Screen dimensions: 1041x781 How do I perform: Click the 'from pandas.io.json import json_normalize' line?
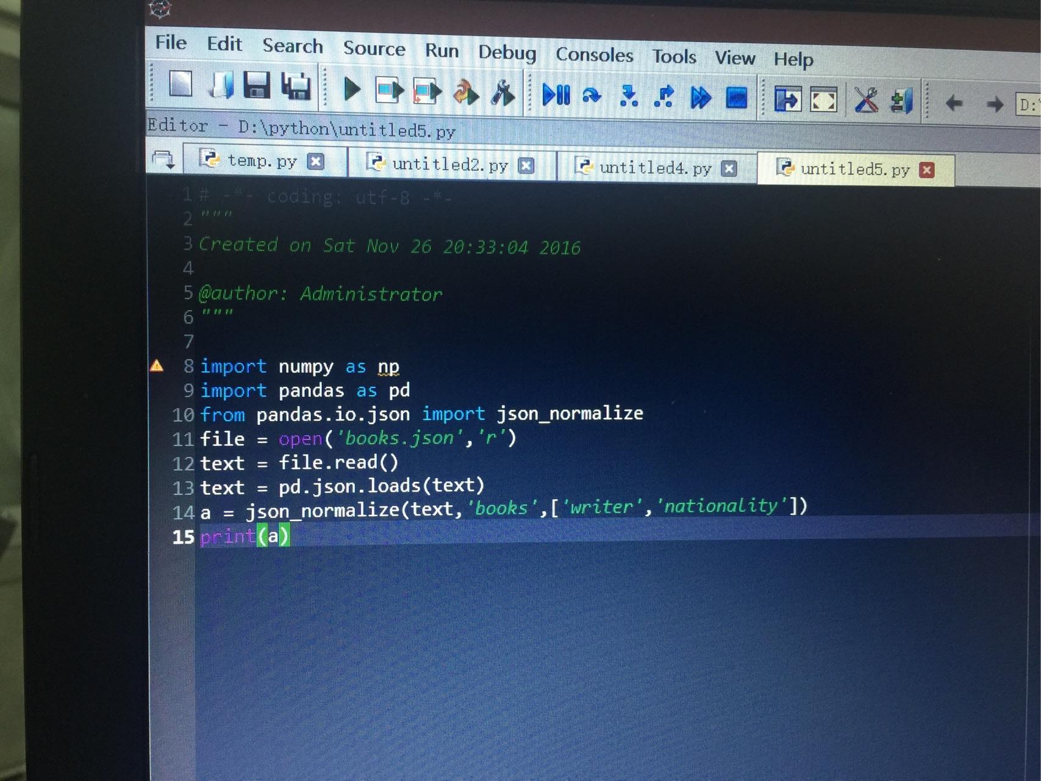[x=421, y=414]
